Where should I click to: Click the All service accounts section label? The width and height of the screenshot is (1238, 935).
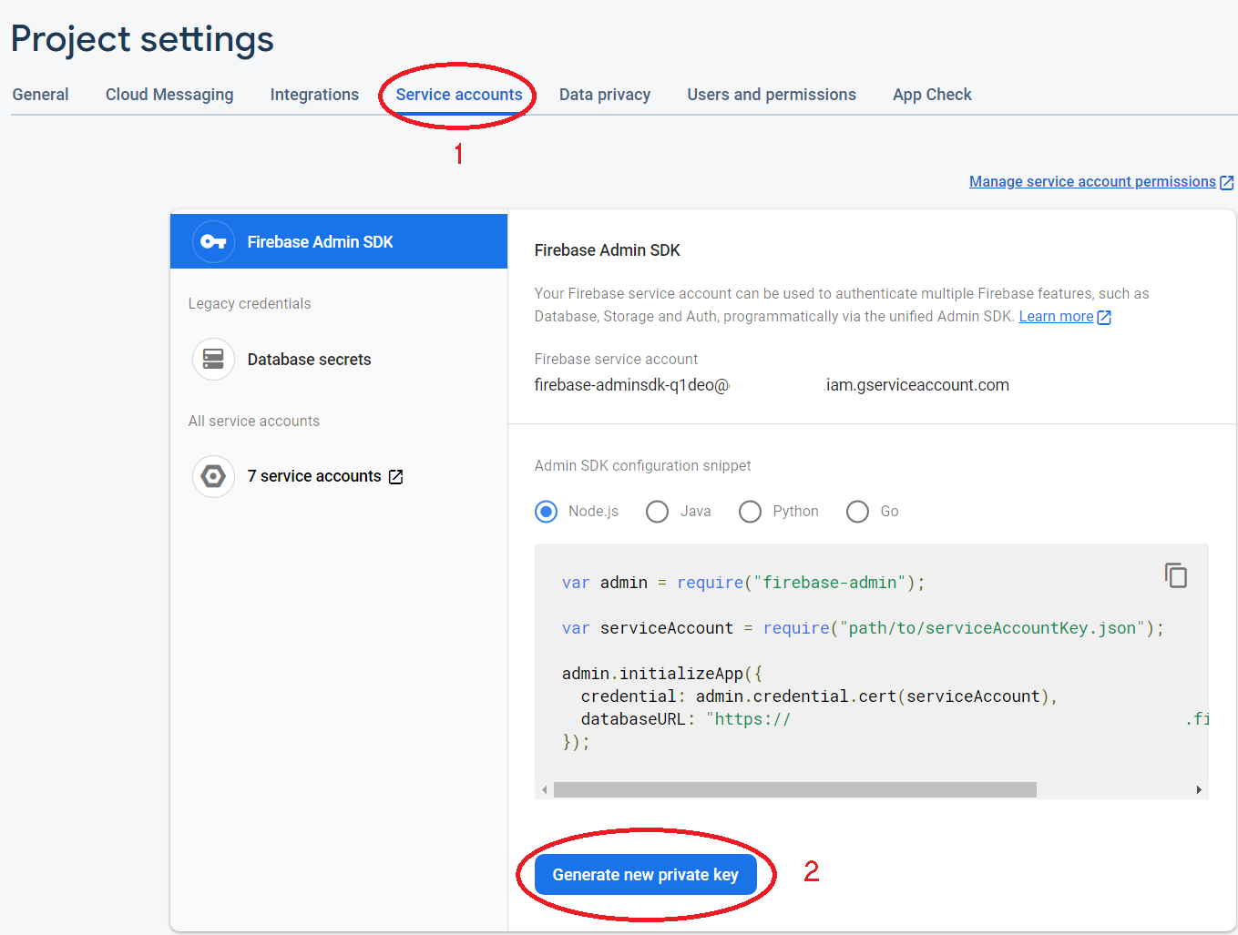(x=254, y=422)
